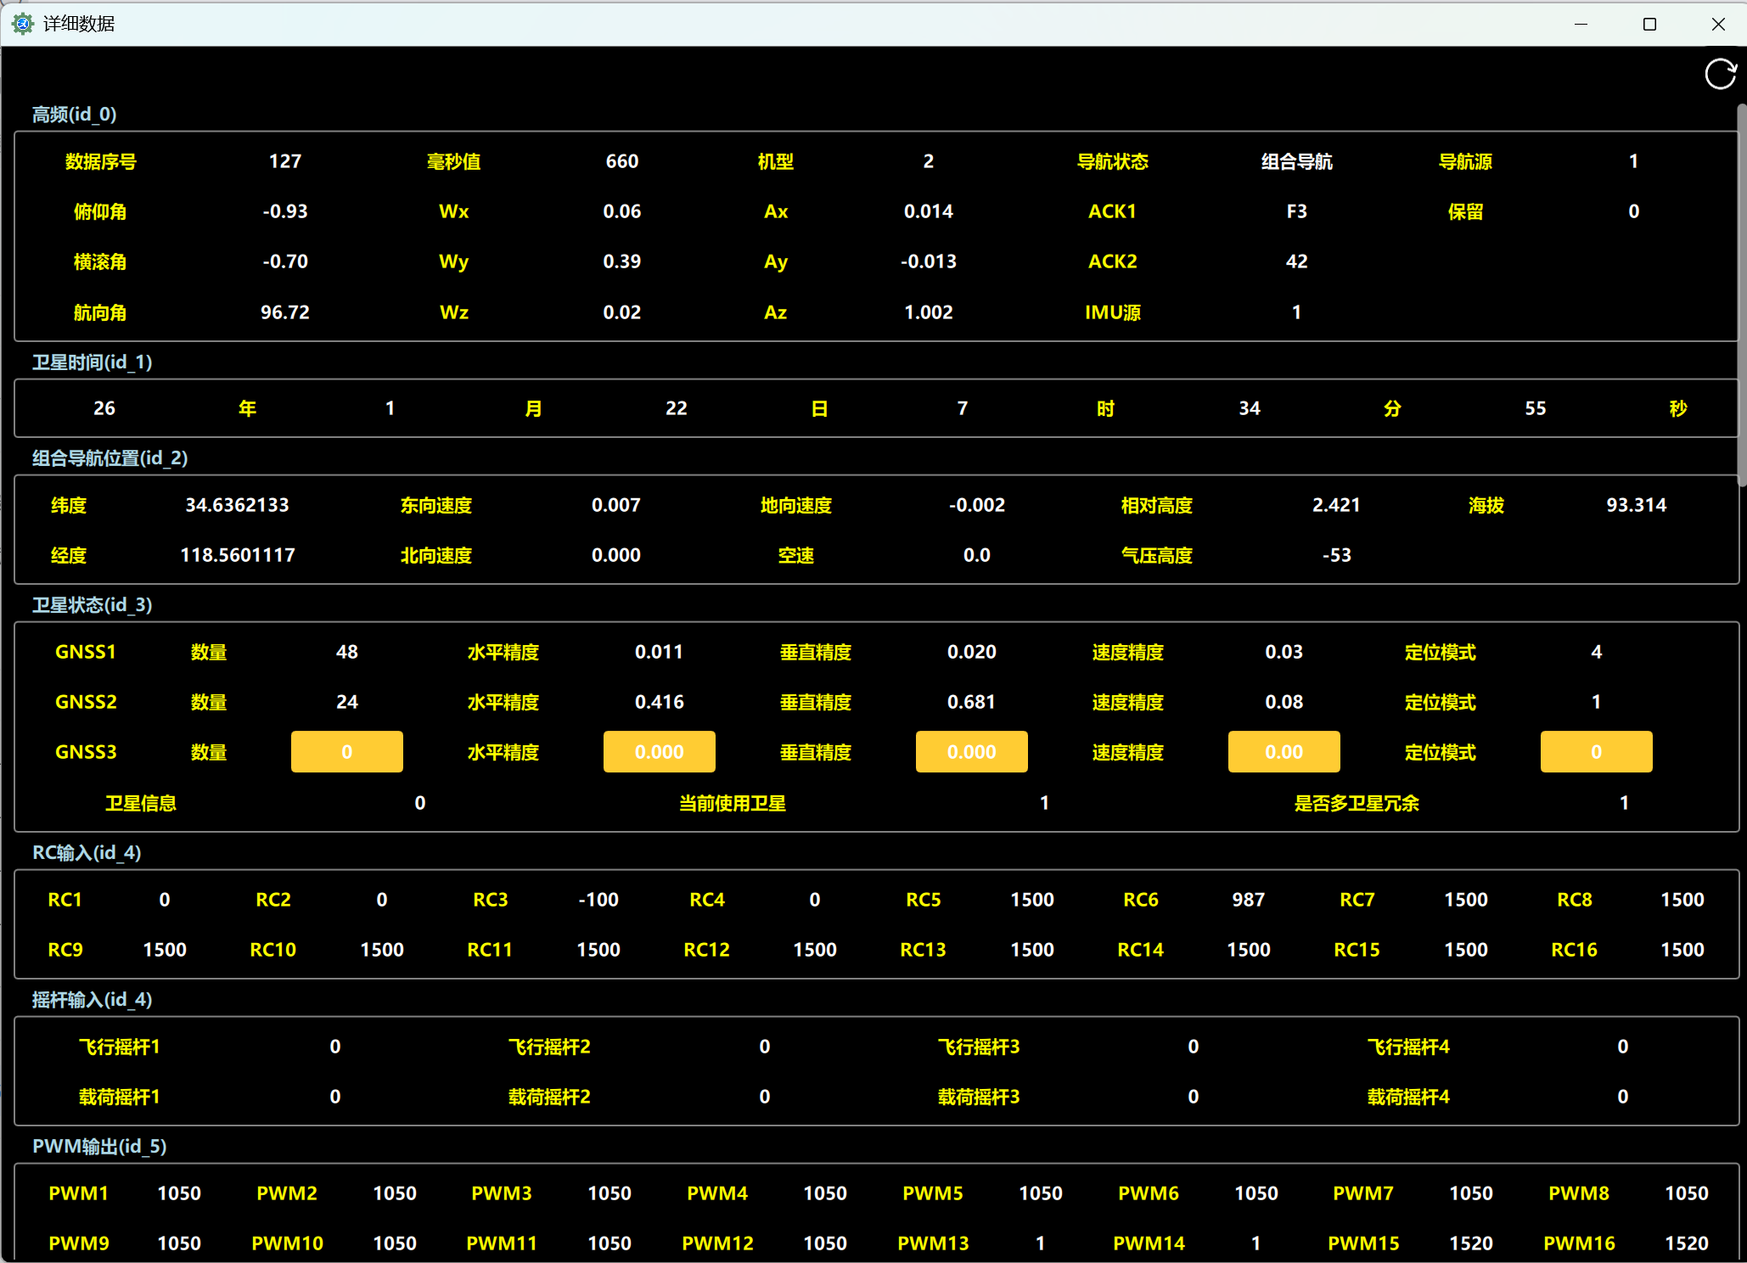Viewport: 1747px width, 1263px height.
Task: Click the 飞行摇杆1 label
Action: point(120,1047)
